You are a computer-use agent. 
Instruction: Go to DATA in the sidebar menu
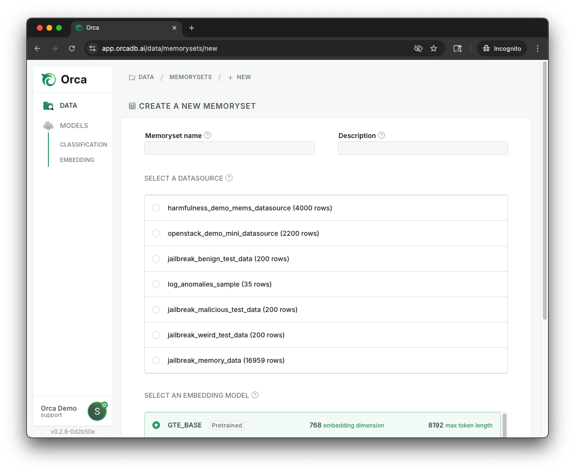(x=69, y=105)
